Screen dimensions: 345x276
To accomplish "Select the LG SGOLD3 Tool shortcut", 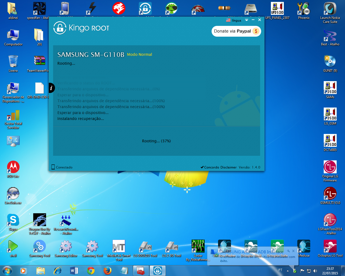I will tap(145, 249).
